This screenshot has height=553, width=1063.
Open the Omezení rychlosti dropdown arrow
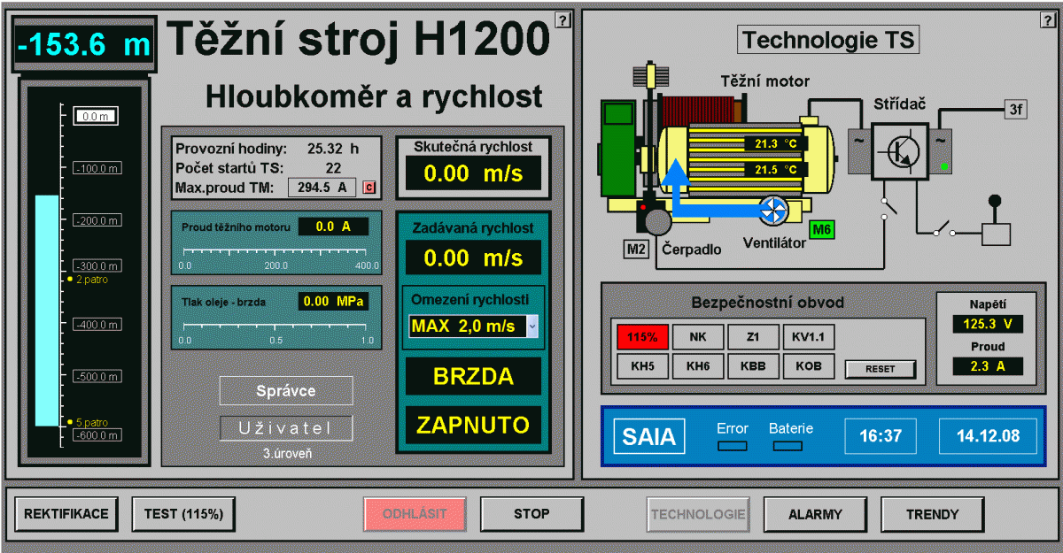532,326
